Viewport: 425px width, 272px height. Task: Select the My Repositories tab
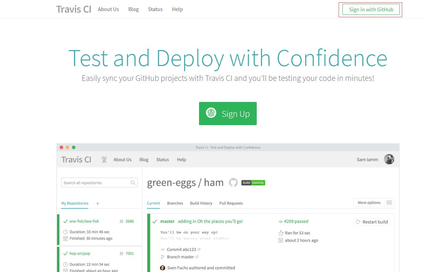click(75, 203)
